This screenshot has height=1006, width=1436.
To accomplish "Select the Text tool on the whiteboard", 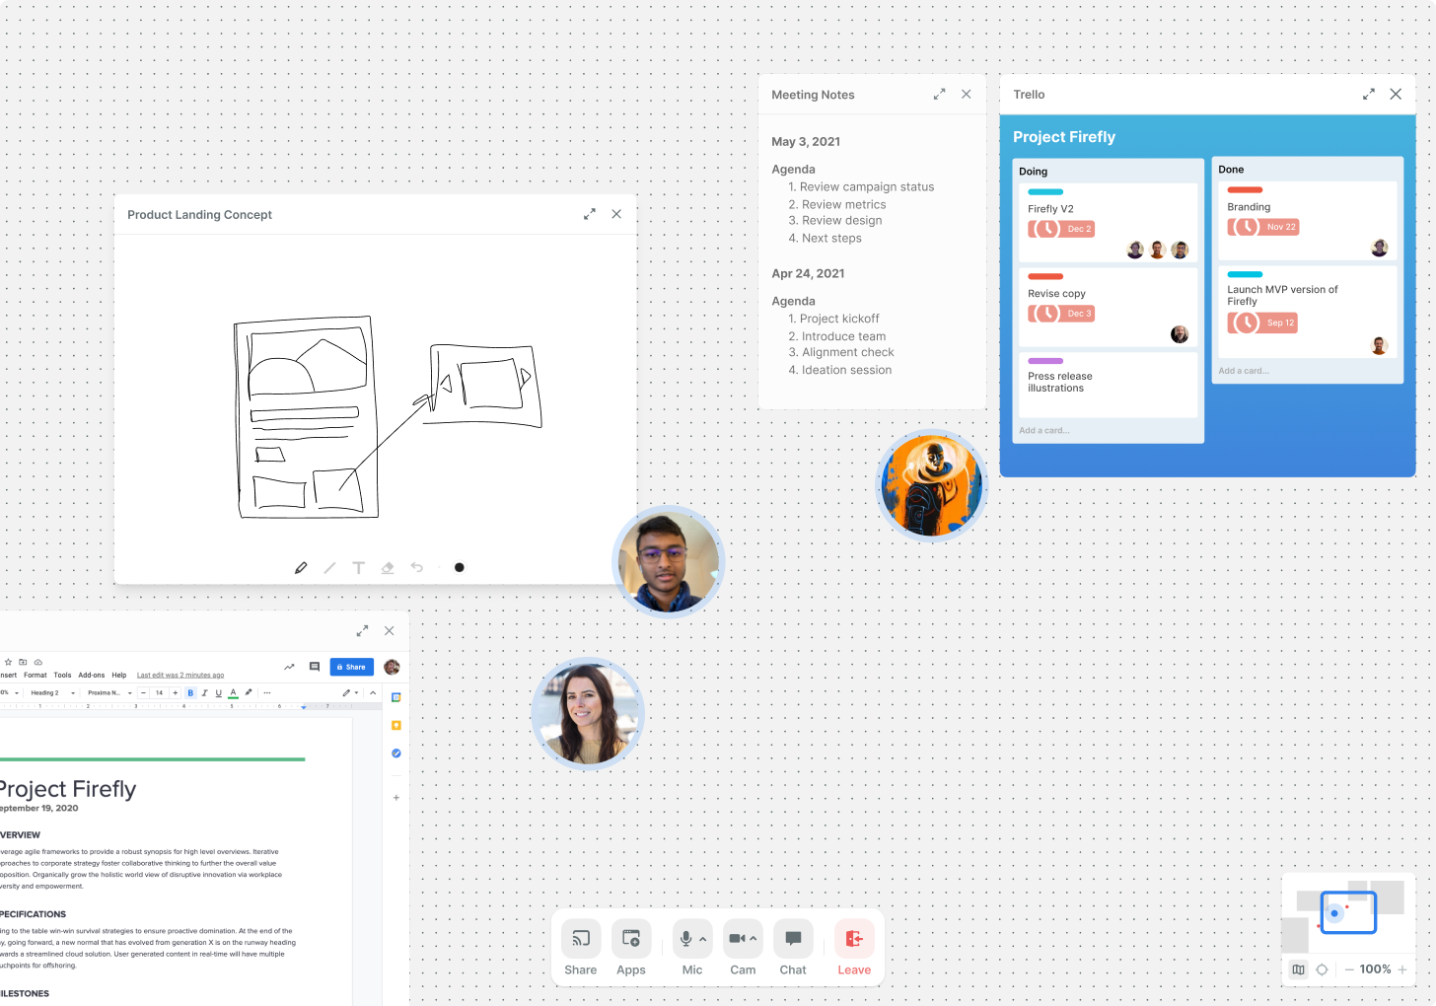I will (358, 567).
